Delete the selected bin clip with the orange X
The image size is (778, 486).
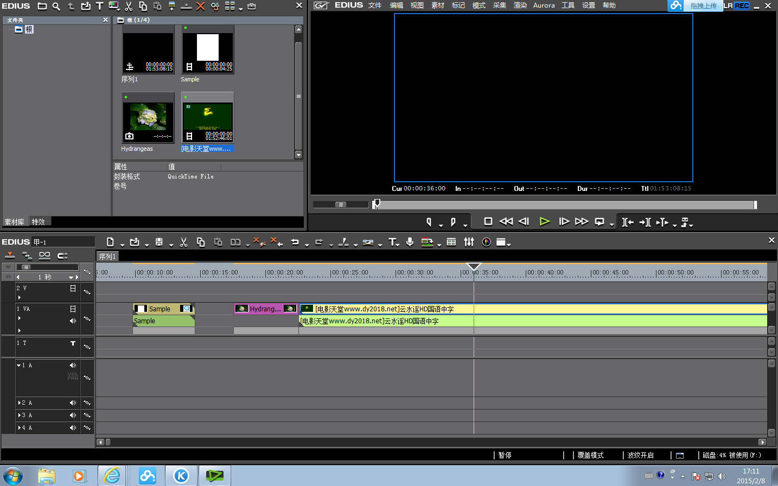pyautogui.click(x=200, y=7)
